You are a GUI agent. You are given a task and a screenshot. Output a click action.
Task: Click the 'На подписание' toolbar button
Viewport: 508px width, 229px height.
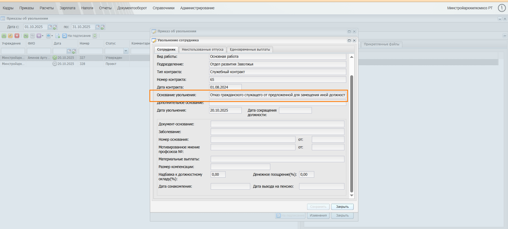[x=77, y=36]
